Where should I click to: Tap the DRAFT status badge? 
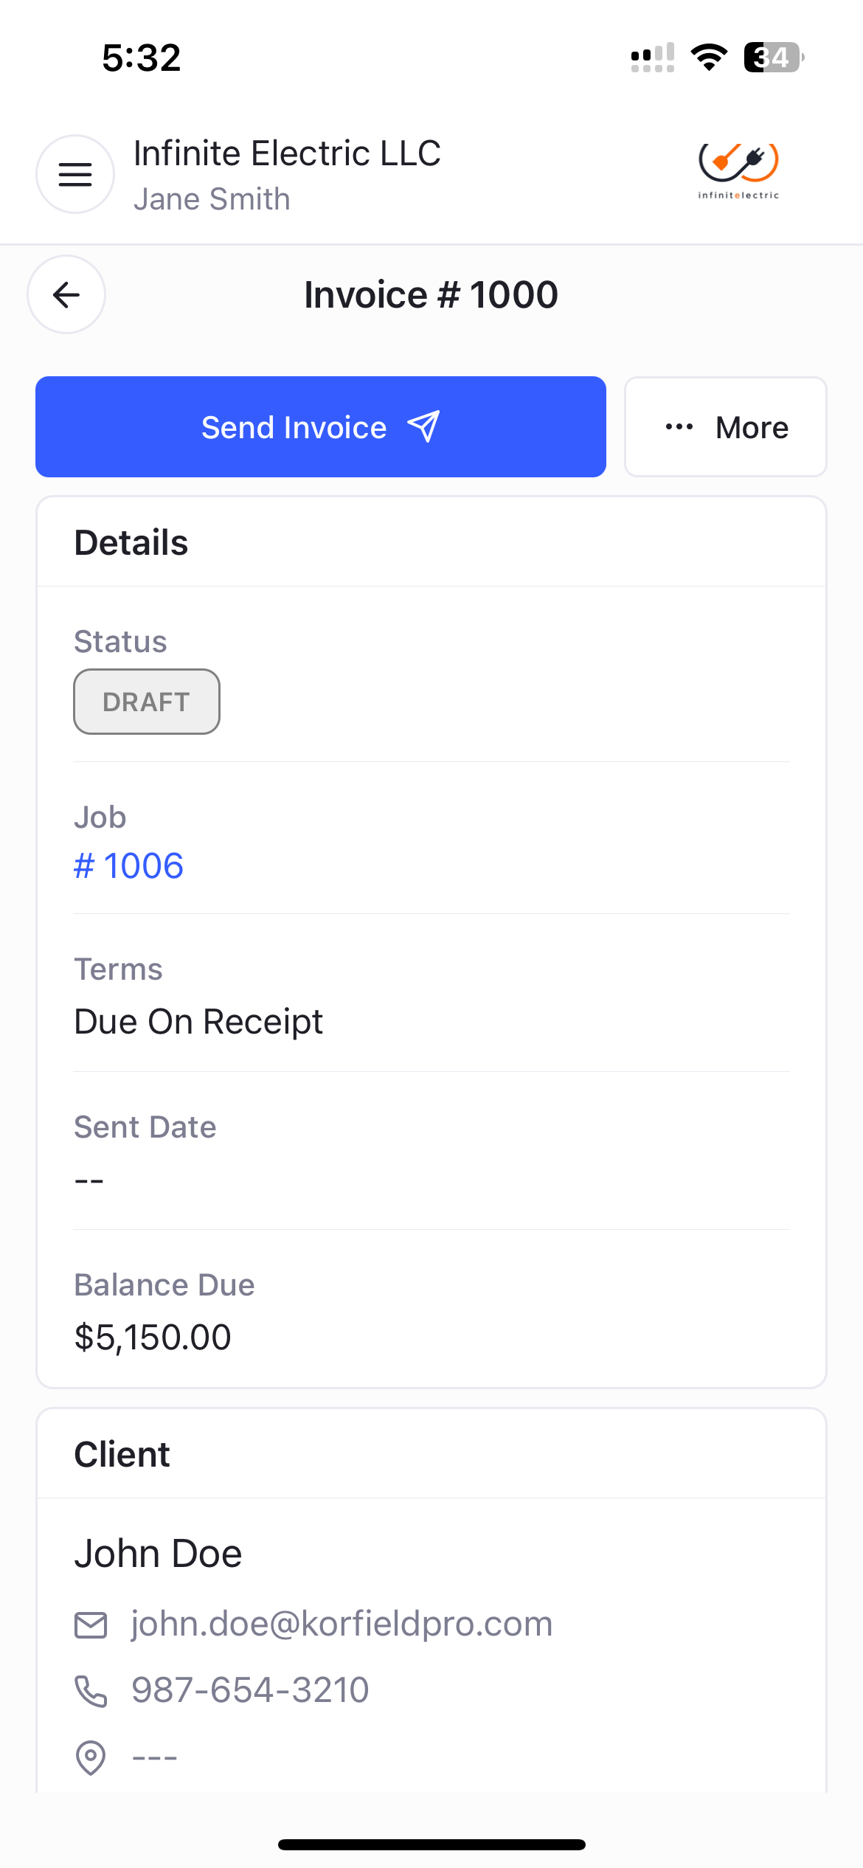[x=147, y=702]
